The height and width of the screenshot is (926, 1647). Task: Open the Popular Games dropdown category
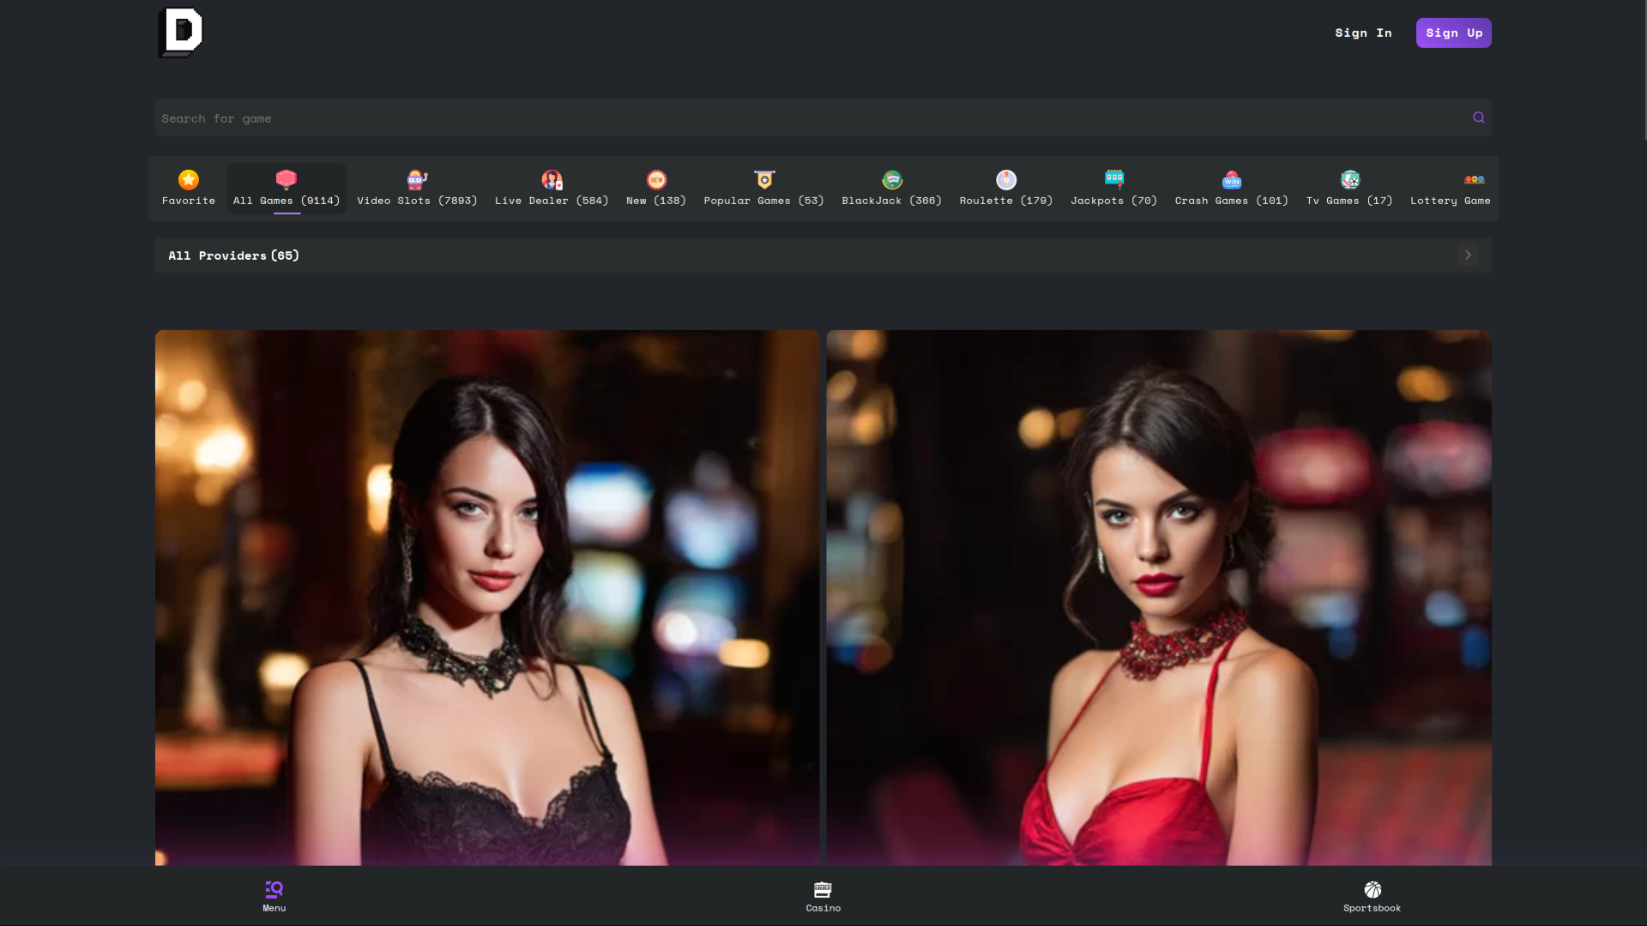pyautogui.click(x=763, y=188)
